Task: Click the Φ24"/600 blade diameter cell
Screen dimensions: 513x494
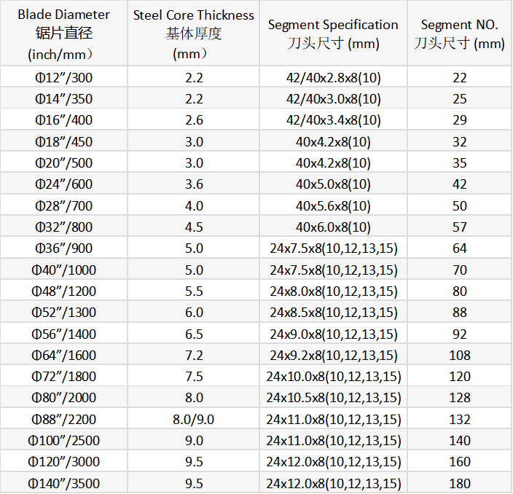Action: (64, 184)
